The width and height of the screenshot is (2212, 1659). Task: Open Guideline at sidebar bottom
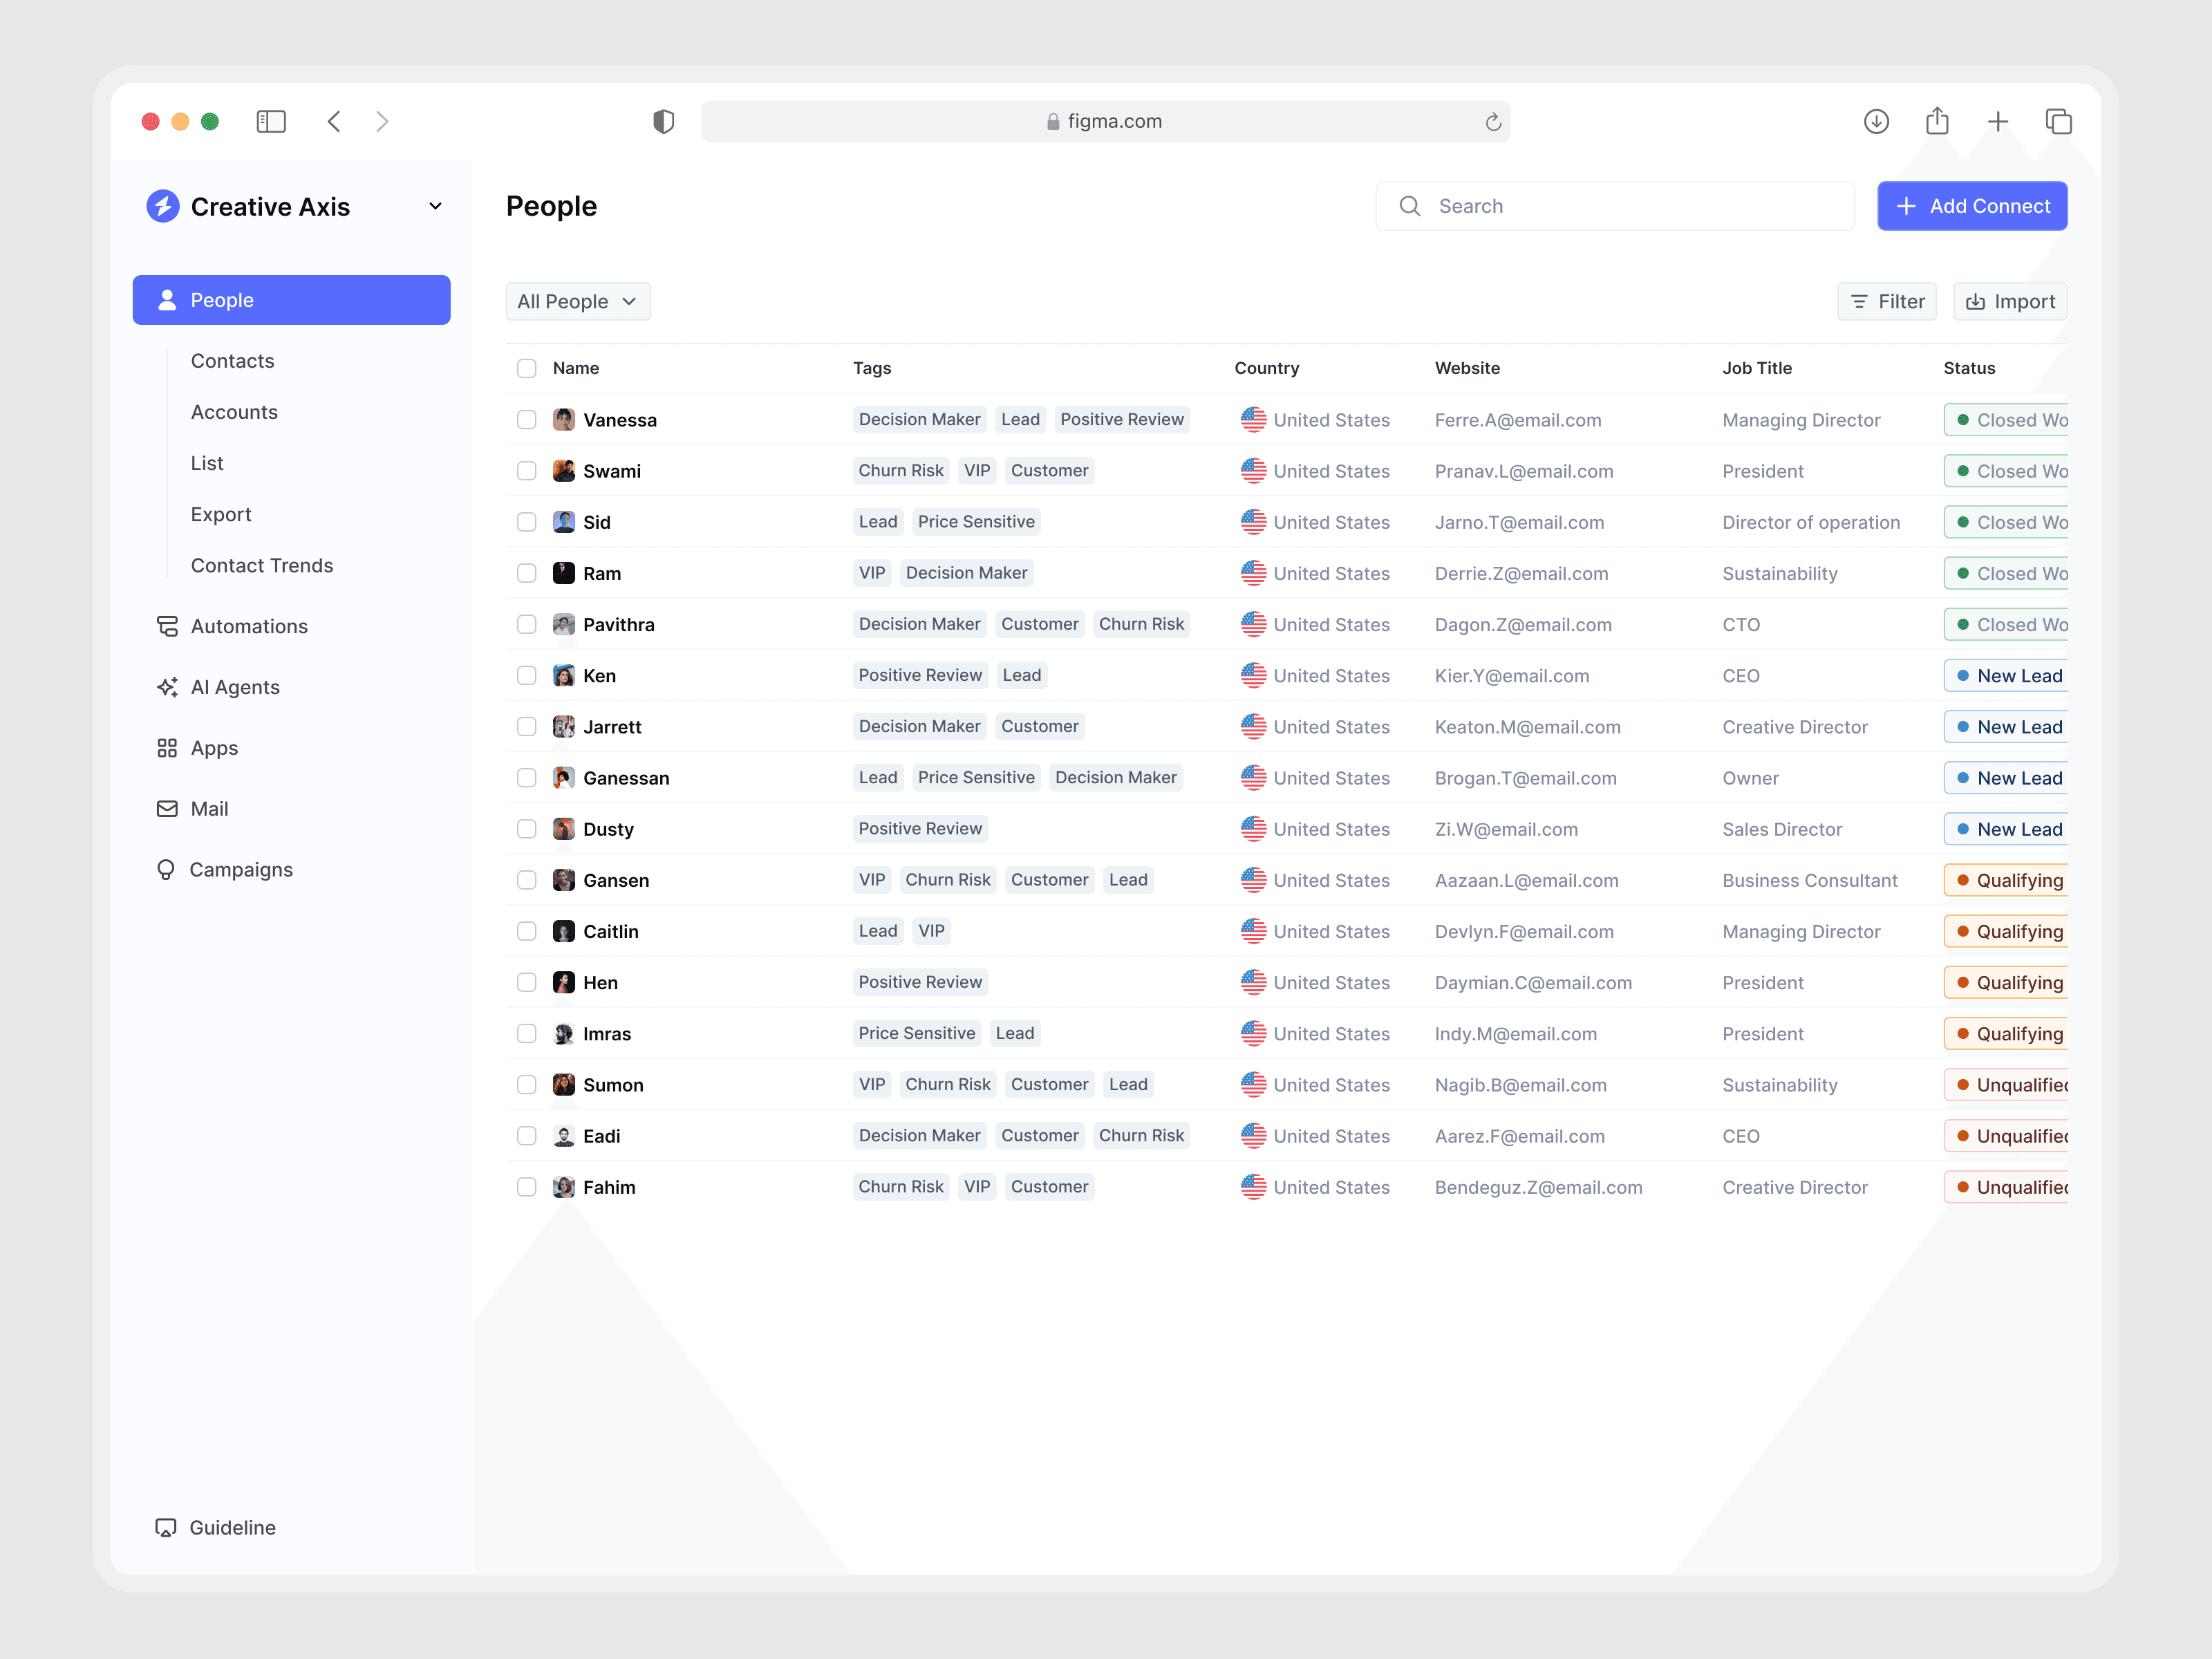click(x=231, y=1527)
